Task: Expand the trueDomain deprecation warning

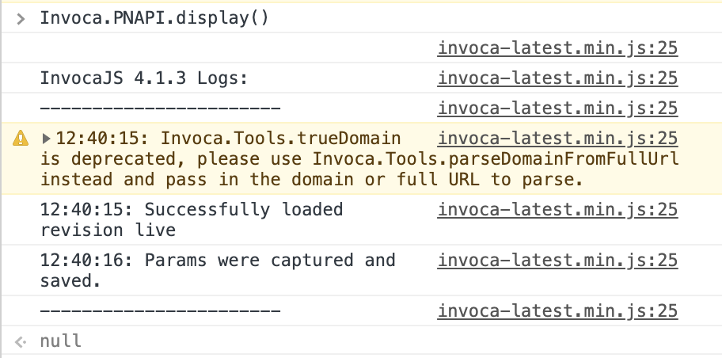Action: tap(46, 139)
